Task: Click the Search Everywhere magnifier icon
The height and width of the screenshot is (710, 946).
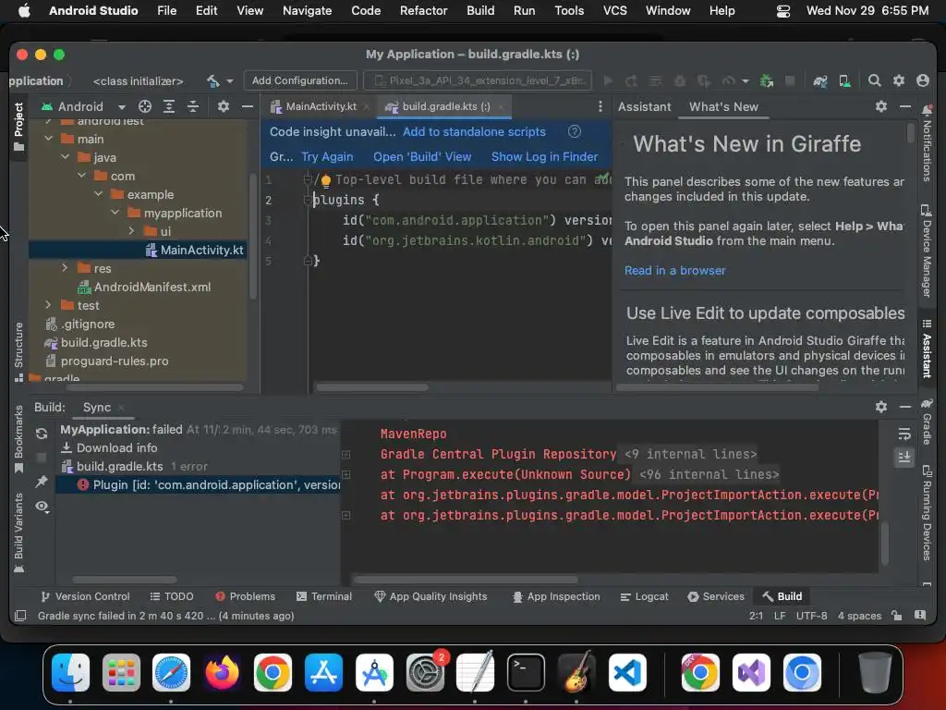Action: (874, 81)
